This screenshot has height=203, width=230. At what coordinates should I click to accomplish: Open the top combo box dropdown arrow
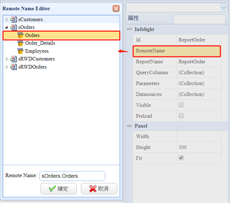[x=223, y=8]
